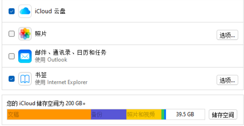Enable 邮件、通讯录、日历和任务 checkbox
The height and width of the screenshot is (126, 244).
12,56
